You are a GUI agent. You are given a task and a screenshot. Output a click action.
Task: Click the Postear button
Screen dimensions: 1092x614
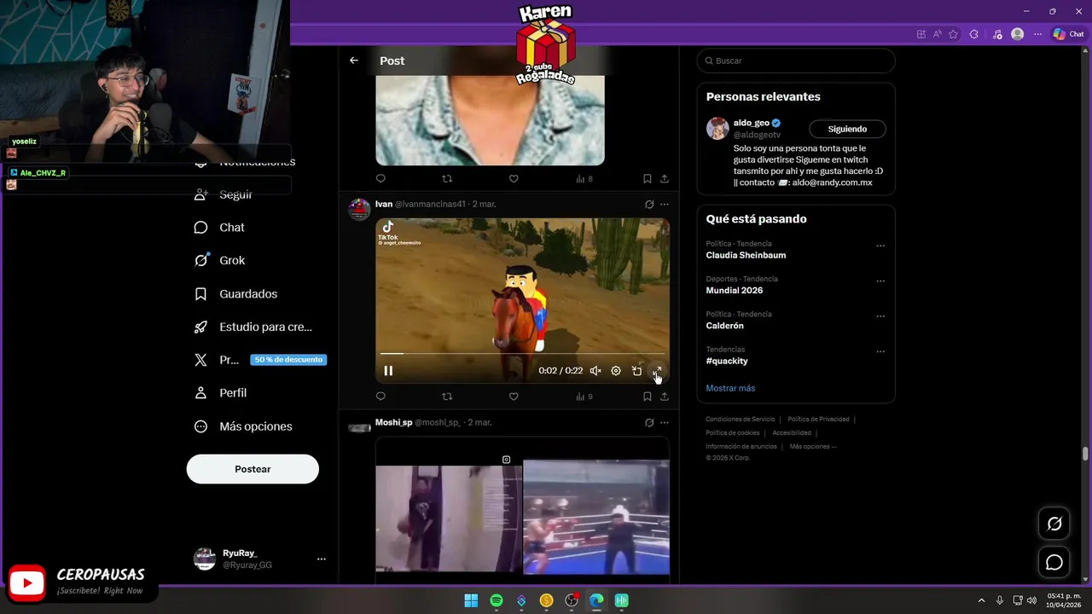point(253,469)
